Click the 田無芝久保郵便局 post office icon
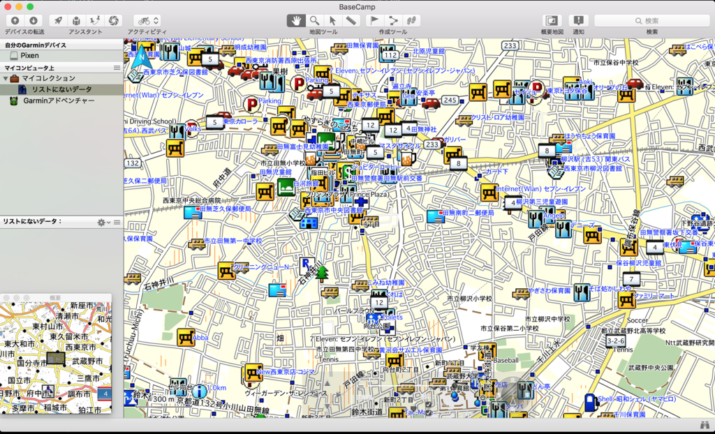 point(193,212)
